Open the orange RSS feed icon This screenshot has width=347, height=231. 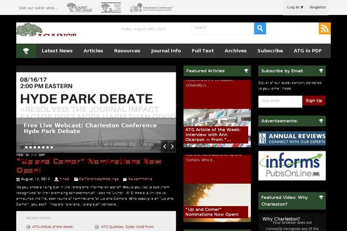point(324,28)
